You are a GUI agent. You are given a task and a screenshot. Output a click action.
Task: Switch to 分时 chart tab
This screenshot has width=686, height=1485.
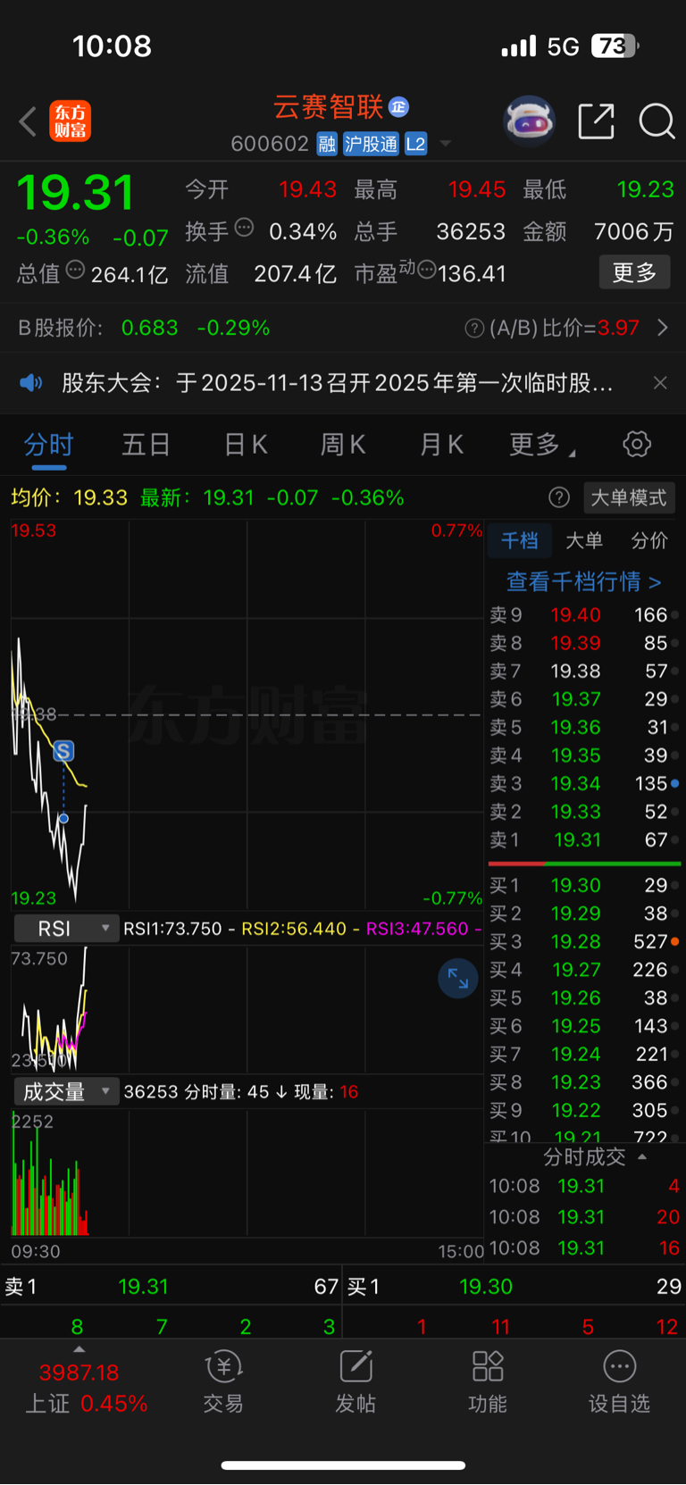click(48, 445)
